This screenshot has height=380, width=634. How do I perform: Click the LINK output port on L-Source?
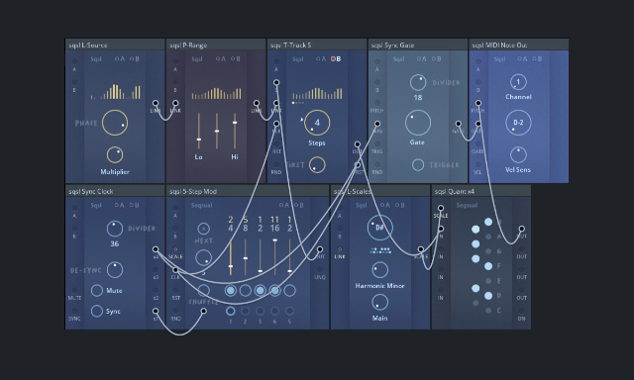click(x=156, y=103)
